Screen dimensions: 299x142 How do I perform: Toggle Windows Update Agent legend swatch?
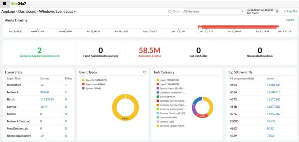point(157,126)
